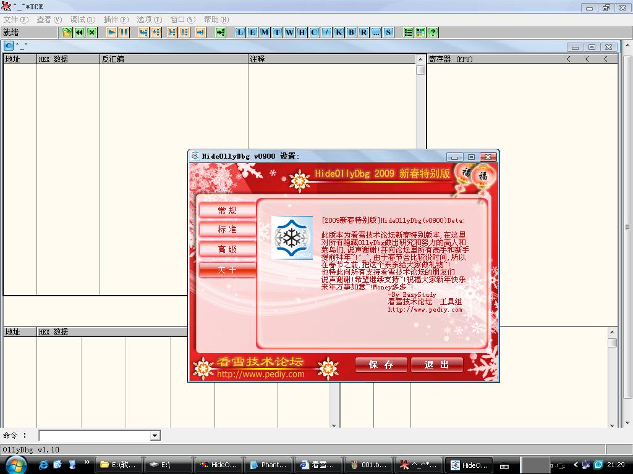Pause execution with the pause icon
The image size is (633, 474).
coord(124,33)
